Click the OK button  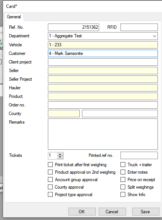pos(82,211)
